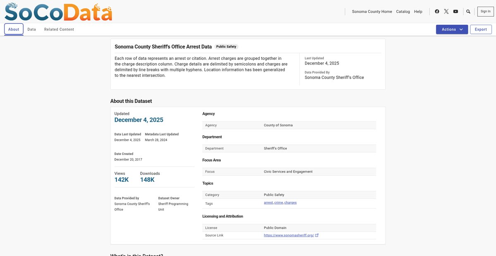Screen dimensions: 496x256
Task: Click external-link icon beside source link
Action: 317,235
